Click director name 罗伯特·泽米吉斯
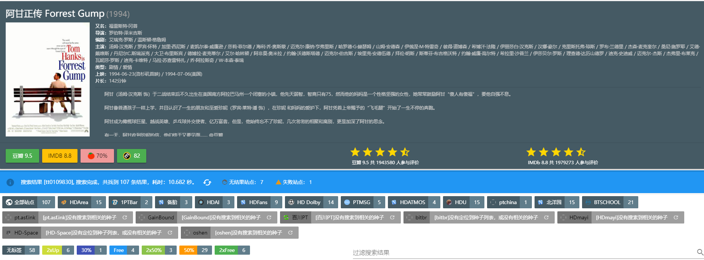The image size is (704, 260). pyautogui.click(x=125, y=33)
